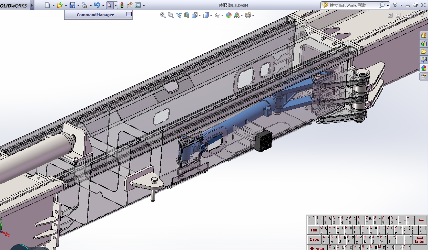Click the expand right panel button

(398, 15)
